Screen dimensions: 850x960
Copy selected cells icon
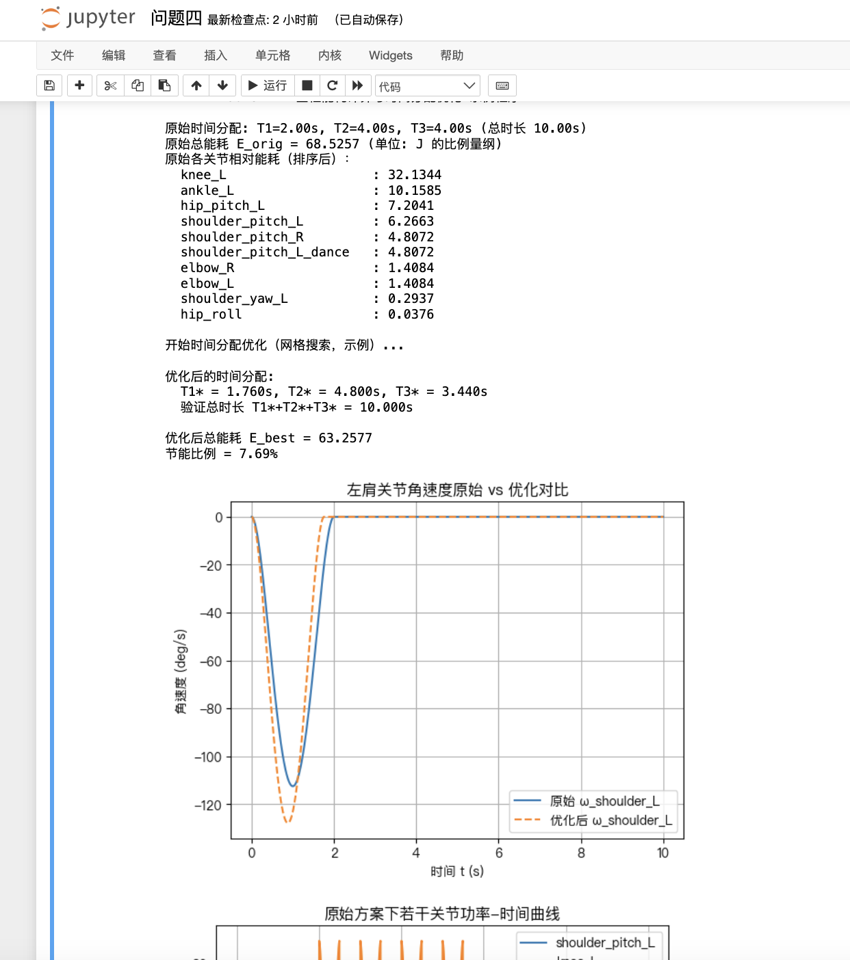[x=138, y=85]
